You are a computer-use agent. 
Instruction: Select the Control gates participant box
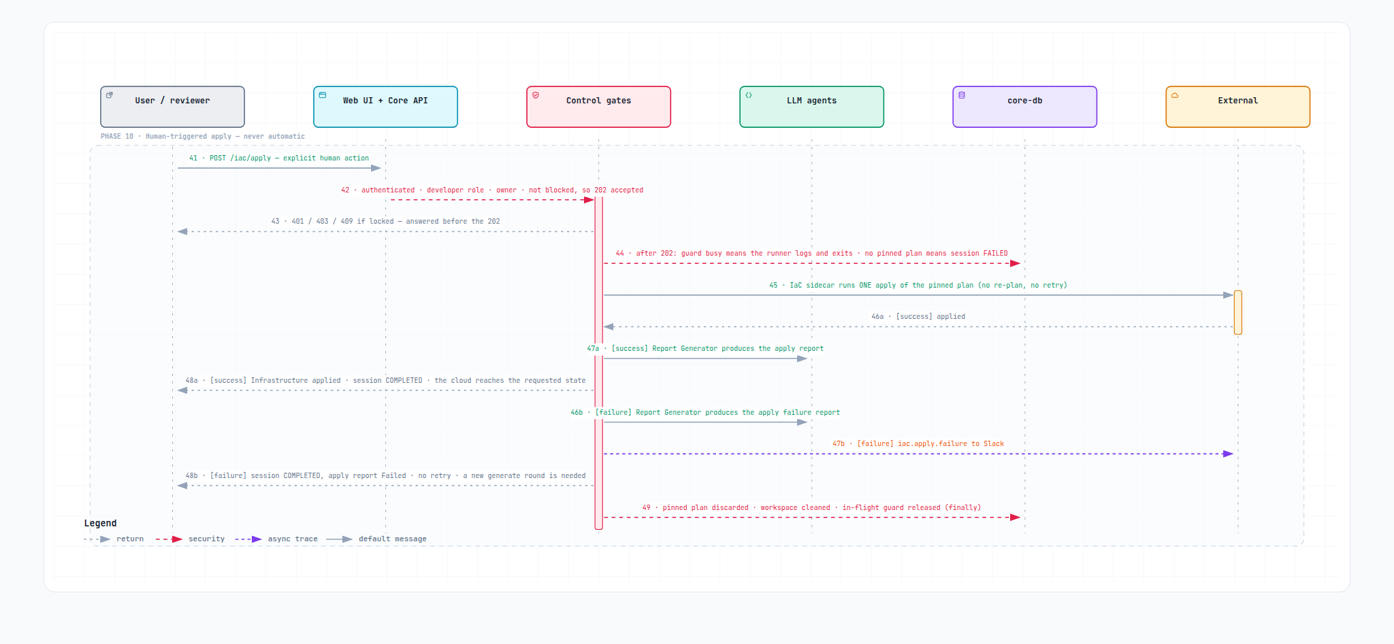pos(599,107)
